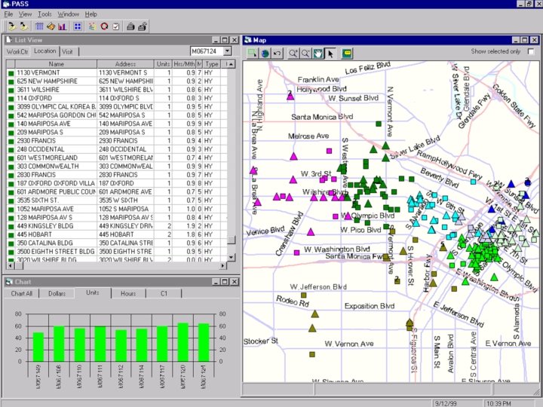The image size is (543, 407).
Task: Select the 248 OCCIDENTAL row
Action: 117,149
